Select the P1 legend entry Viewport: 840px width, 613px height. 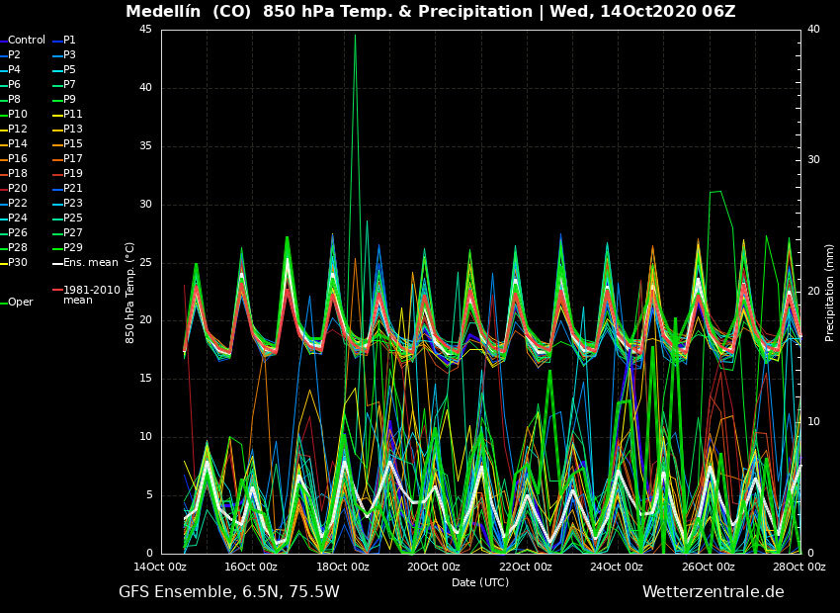click(69, 41)
